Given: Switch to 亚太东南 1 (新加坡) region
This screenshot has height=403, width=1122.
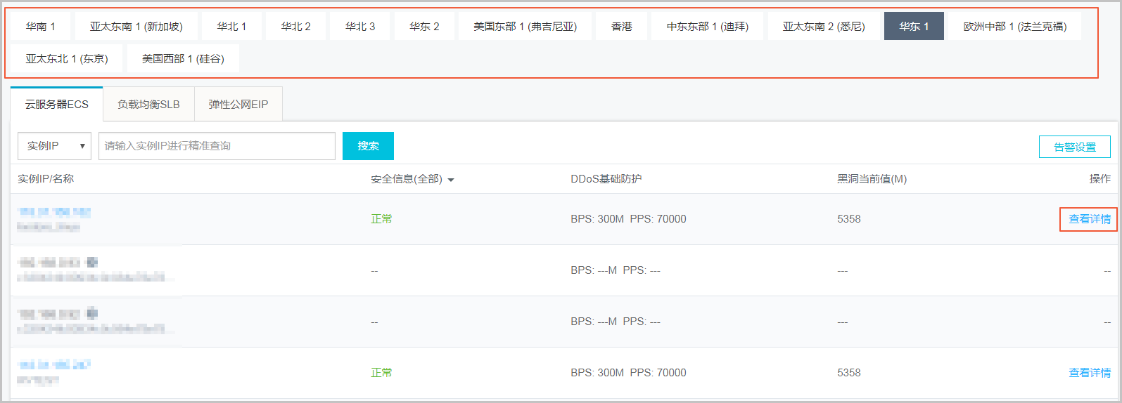Looking at the screenshot, I should (136, 27).
